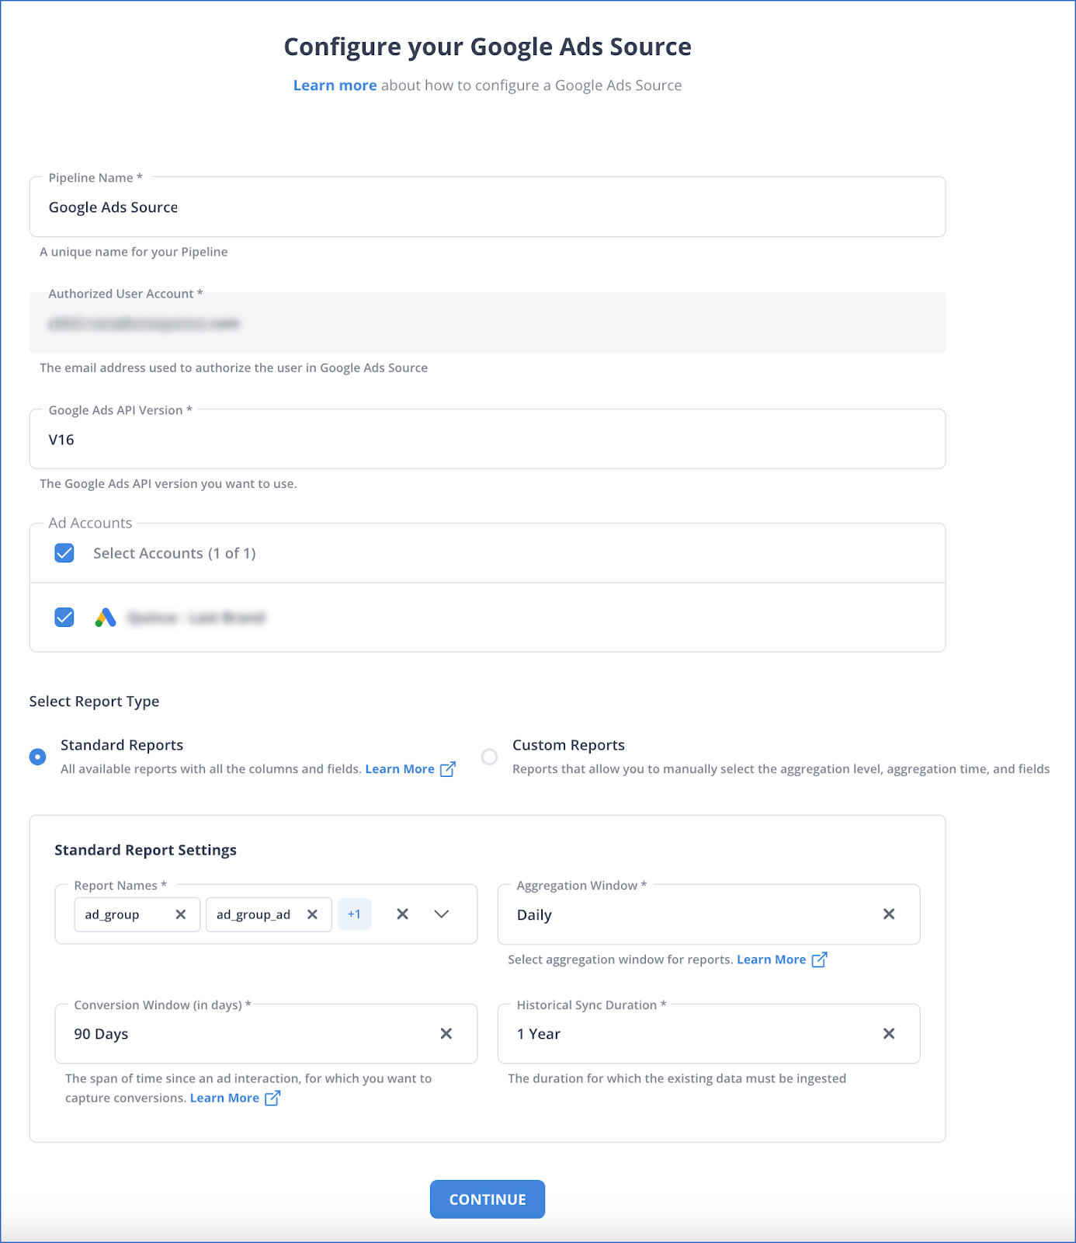
Task: Click the Select Report Type heading
Action: click(94, 702)
